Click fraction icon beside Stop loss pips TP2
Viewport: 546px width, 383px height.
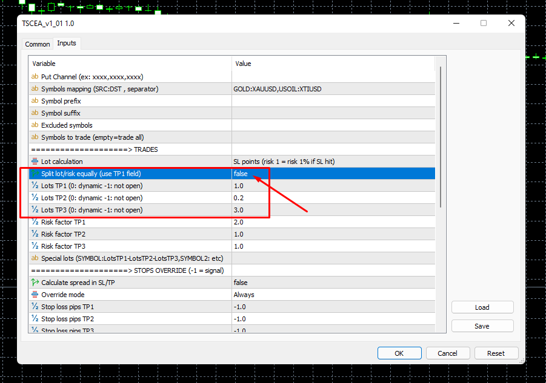tap(35, 319)
